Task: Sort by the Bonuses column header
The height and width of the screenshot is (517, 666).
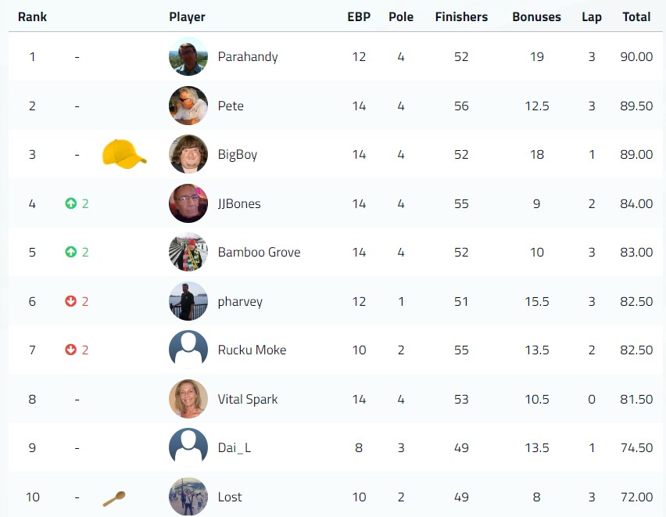Action: pyautogui.click(x=536, y=17)
